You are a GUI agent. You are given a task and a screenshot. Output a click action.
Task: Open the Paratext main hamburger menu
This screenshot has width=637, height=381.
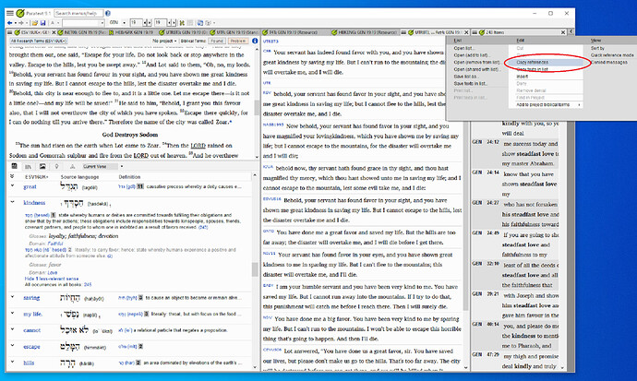click(10, 14)
